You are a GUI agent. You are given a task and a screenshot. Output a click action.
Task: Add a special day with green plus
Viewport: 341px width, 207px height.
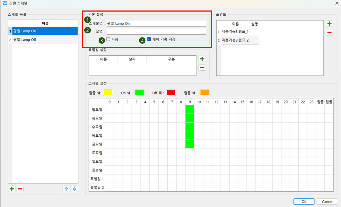(202, 59)
